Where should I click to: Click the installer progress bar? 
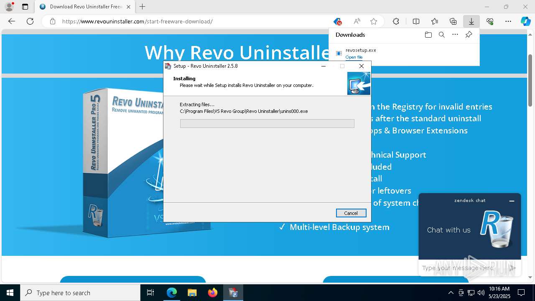[267, 123]
